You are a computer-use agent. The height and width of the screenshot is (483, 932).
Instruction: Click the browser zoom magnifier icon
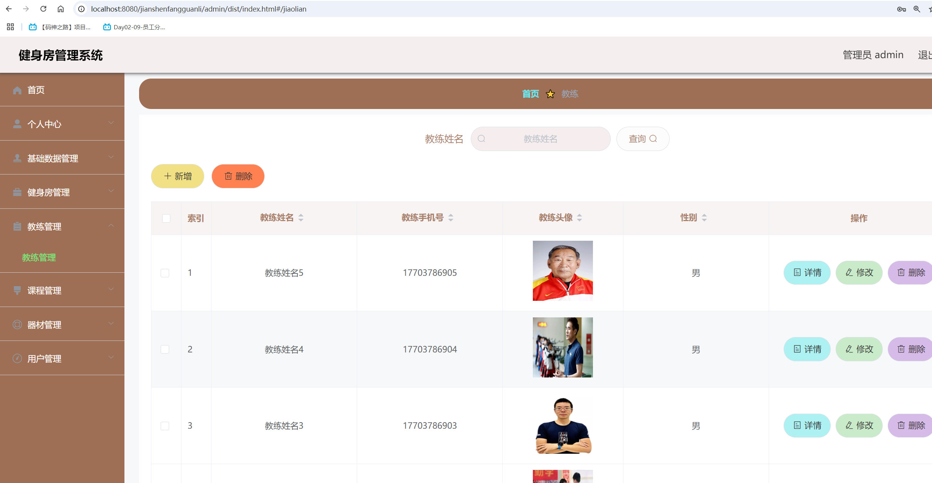[917, 9]
